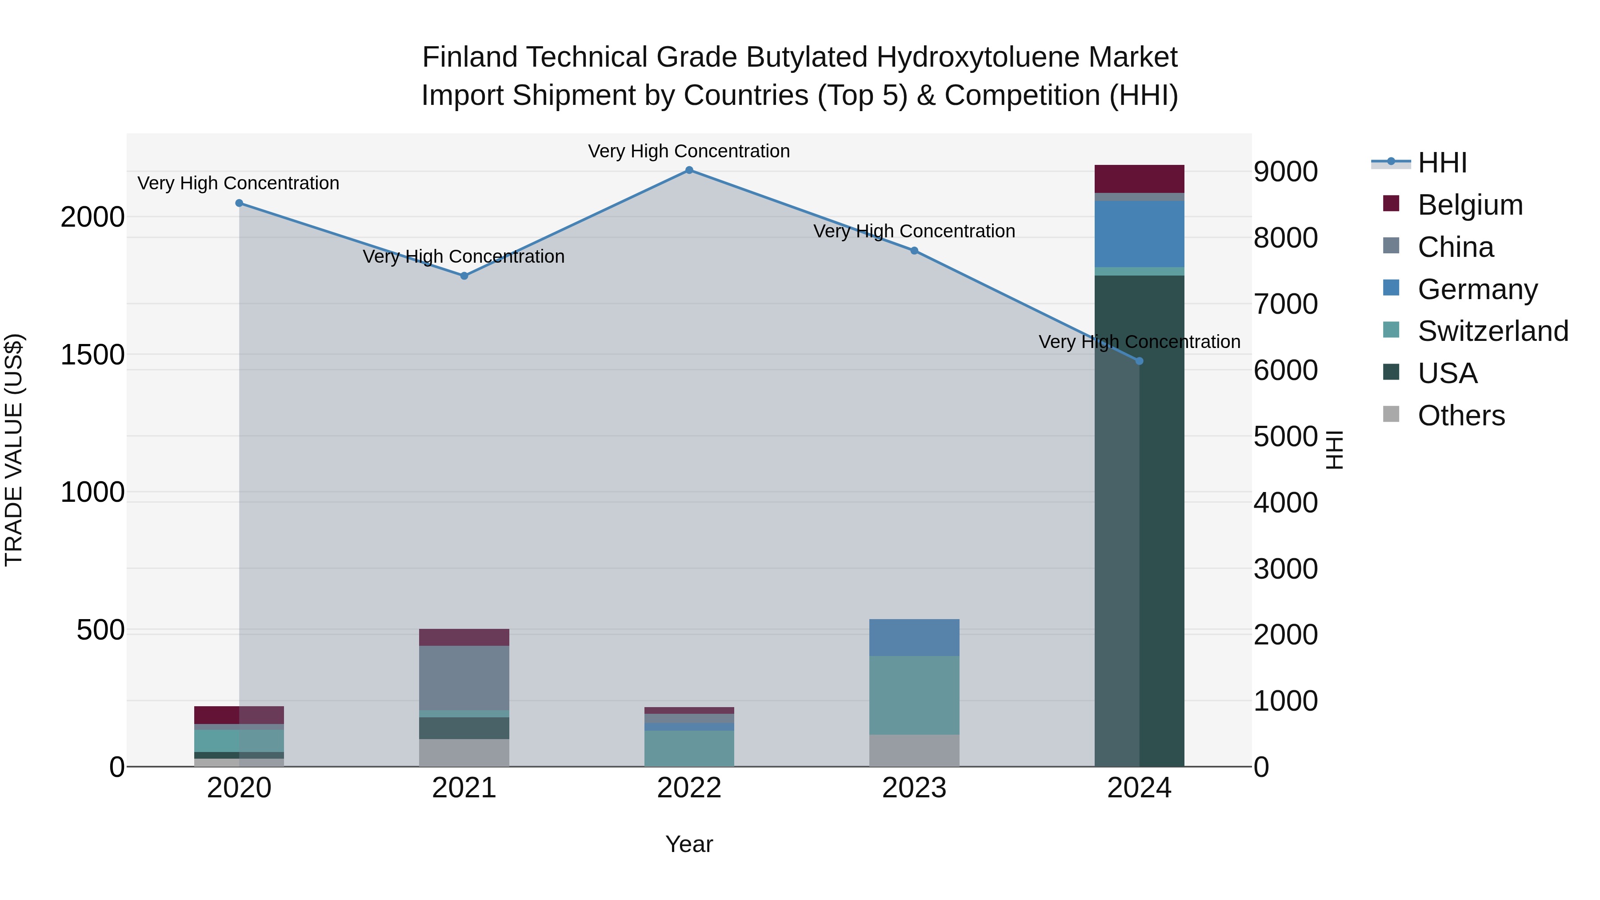Click the Switzerland segment of 2022 bar
The image size is (1600, 900).
689,748
